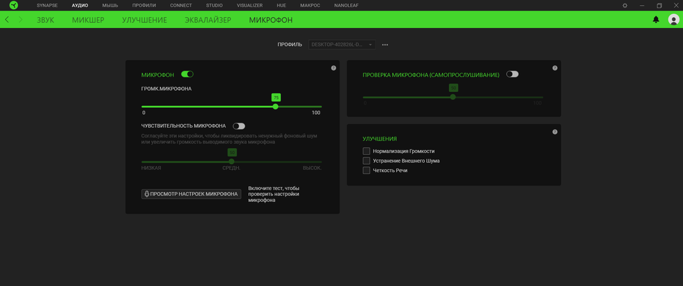
Task: Switch to УЛУЧШЕНИЕ subtab
Action: [x=144, y=20]
